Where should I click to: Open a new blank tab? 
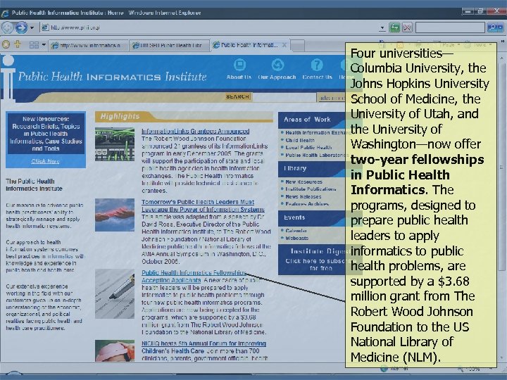click(x=298, y=46)
